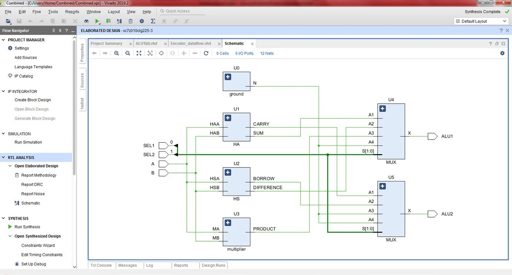Expand cell U1 using its plus box
Viewport: 512px width, 275px height.
click(228, 118)
